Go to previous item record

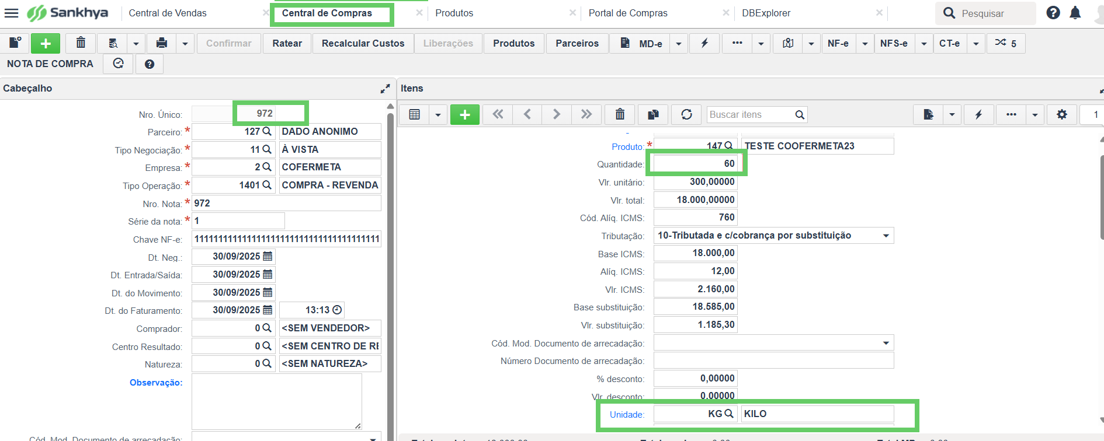(527, 114)
